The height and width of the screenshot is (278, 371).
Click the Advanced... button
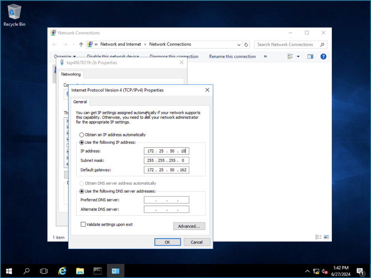(x=189, y=226)
